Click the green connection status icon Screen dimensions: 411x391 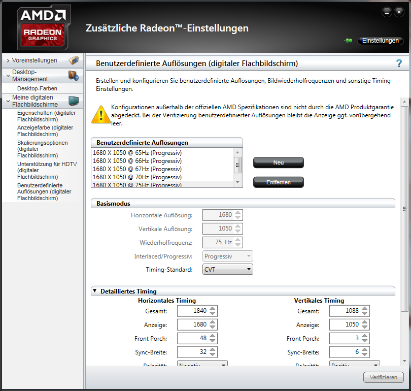349,41
